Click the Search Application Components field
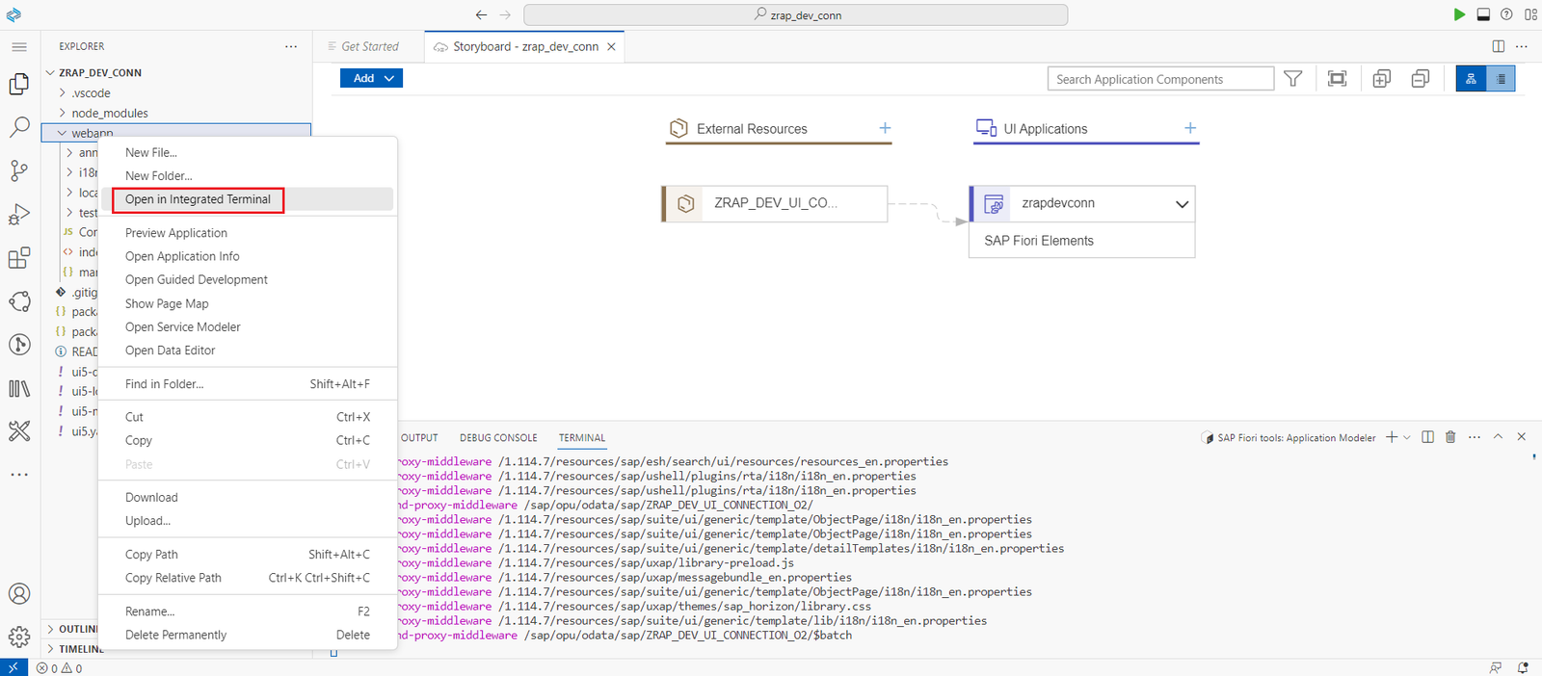 [x=1160, y=79]
